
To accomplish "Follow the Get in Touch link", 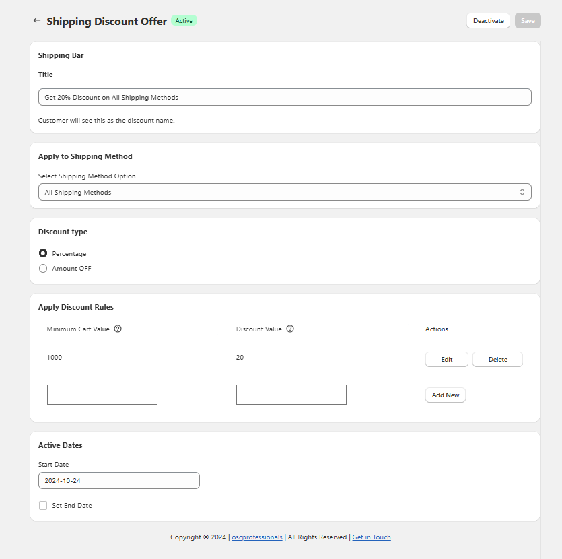I will point(371,537).
